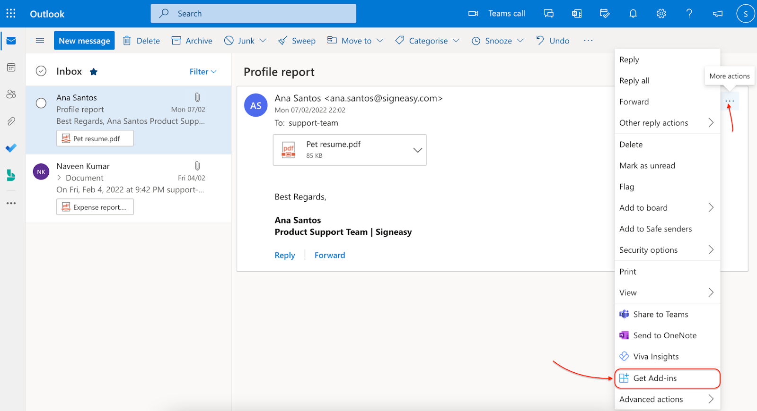Open the Bookings icon in sidebar
Viewport: 757px width, 411px height.
(11, 175)
